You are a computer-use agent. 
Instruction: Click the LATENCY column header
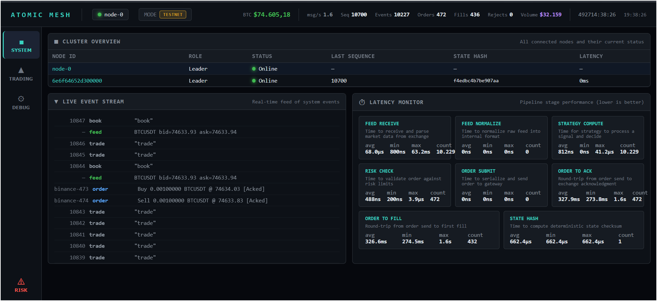pyautogui.click(x=591, y=56)
